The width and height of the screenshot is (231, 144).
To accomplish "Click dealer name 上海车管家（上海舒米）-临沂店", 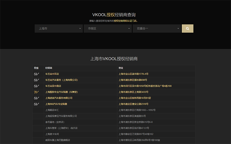I will coord(61,128).
